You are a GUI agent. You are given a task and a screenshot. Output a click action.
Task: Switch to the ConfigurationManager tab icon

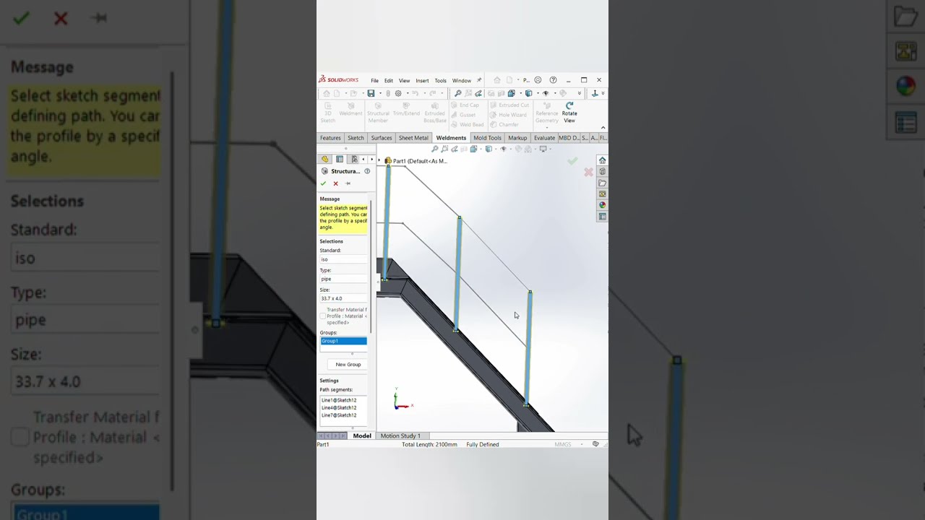point(354,159)
